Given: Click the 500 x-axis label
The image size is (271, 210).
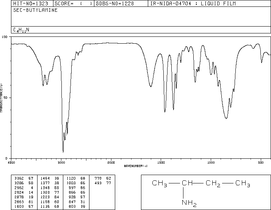Looking at the screenshot, I should coord(261,163).
